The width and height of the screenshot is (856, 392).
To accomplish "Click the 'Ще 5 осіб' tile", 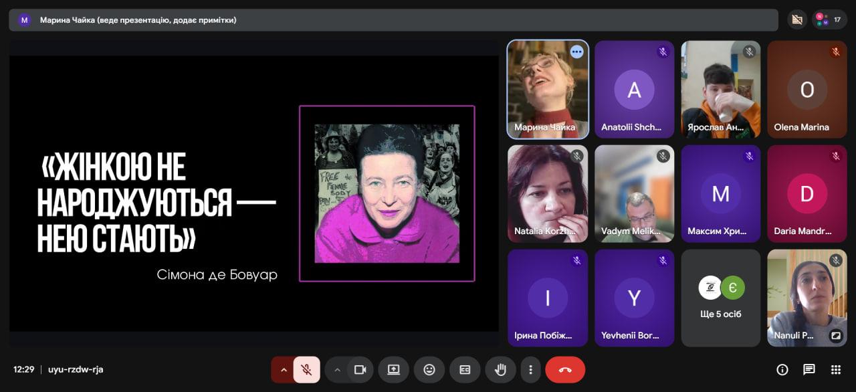I will tap(720, 298).
